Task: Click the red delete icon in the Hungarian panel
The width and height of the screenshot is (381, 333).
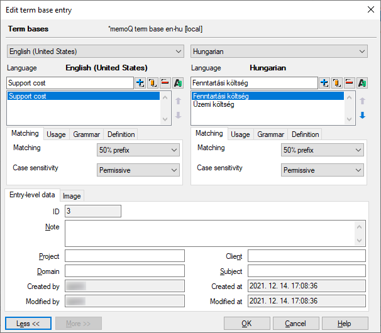Action: click(349, 83)
